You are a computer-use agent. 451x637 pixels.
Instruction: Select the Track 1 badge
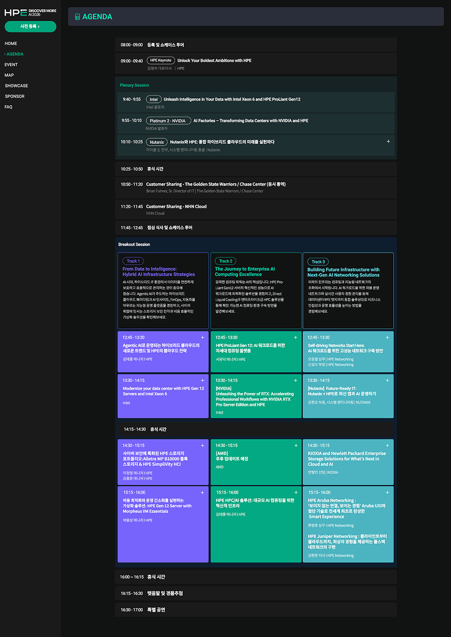click(133, 261)
